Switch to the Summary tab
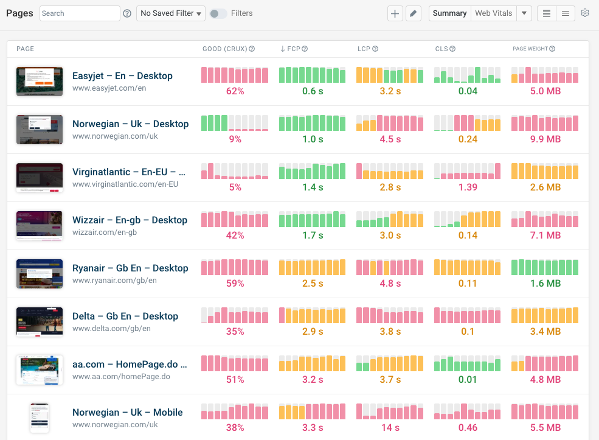Image resolution: width=599 pixels, height=440 pixels. tap(449, 13)
